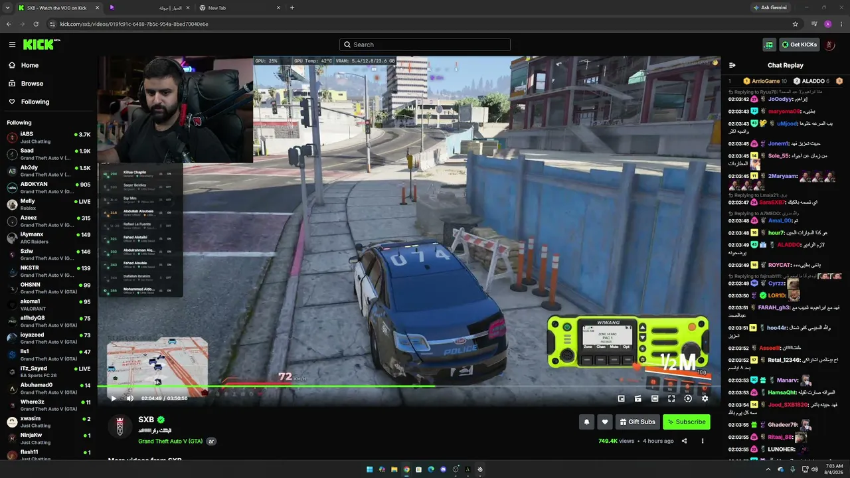This screenshot has height=478, width=850.
Task: Open chat user uMjood's name
Action: point(787,123)
